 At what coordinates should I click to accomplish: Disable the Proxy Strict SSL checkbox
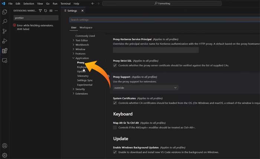pyautogui.click(x=115, y=65)
